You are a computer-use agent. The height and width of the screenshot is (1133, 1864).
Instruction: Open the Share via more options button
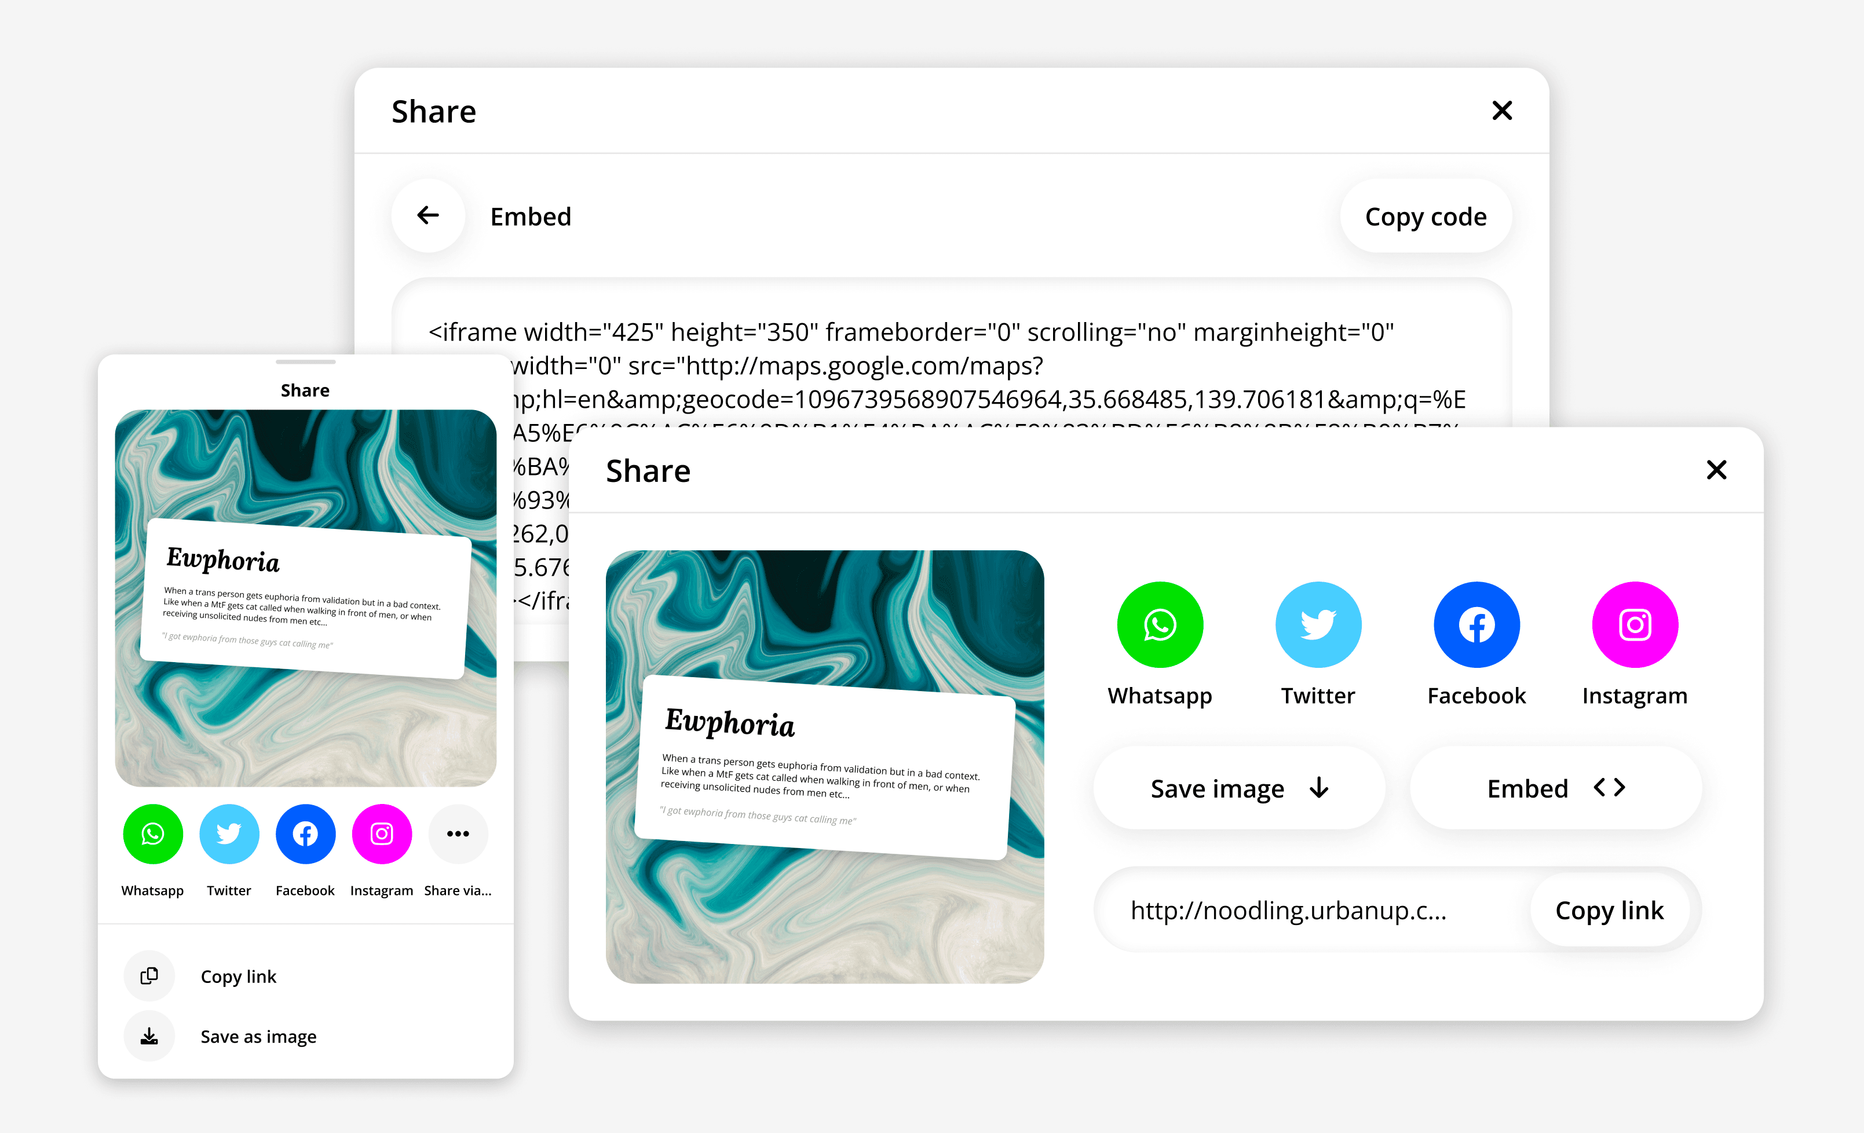(x=458, y=834)
